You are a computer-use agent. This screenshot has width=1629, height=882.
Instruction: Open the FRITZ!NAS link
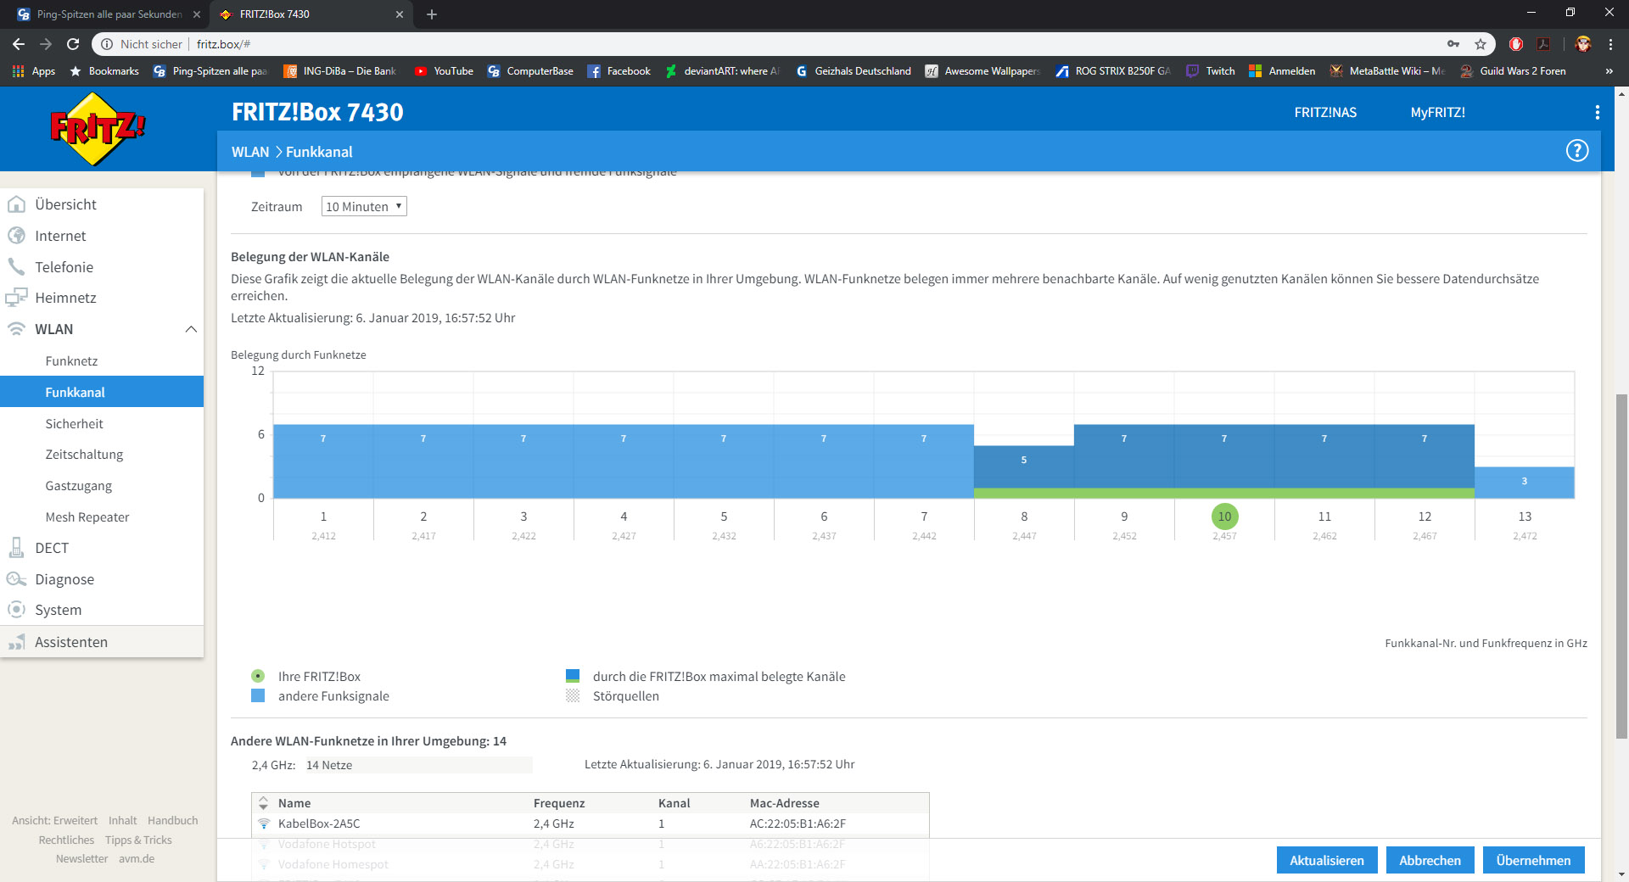(x=1325, y=112)
